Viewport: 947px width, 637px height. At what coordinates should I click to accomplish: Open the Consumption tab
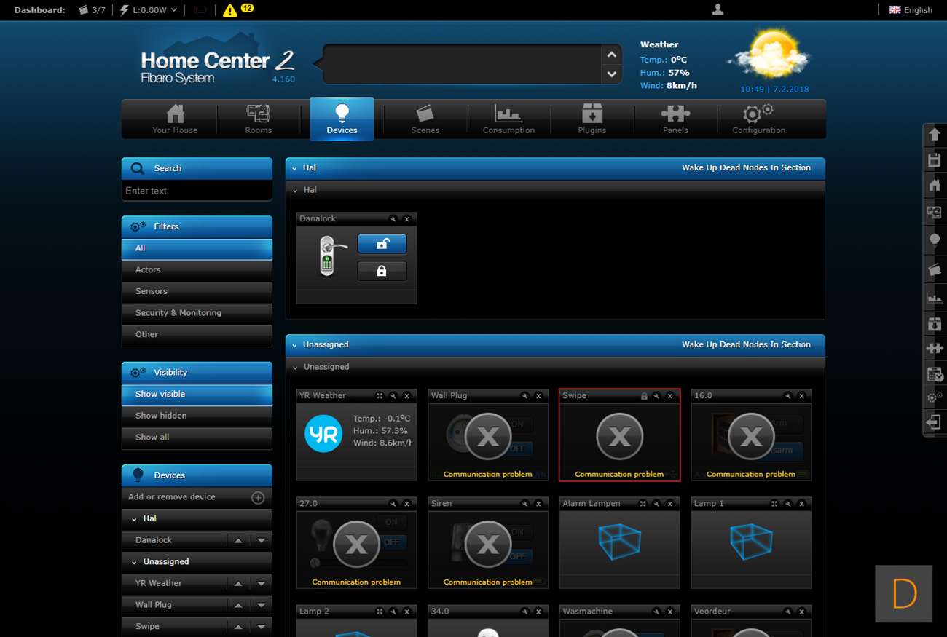[508, 119]
